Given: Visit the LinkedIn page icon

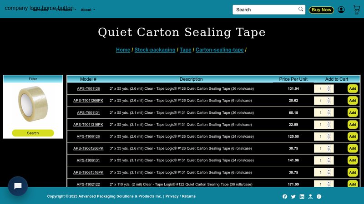Looking at the screenshot, I should click(x=302, y=197).
